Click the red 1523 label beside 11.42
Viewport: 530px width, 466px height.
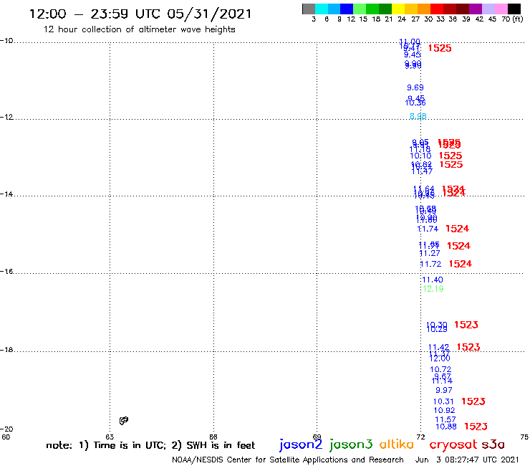(x=468, y=347)
